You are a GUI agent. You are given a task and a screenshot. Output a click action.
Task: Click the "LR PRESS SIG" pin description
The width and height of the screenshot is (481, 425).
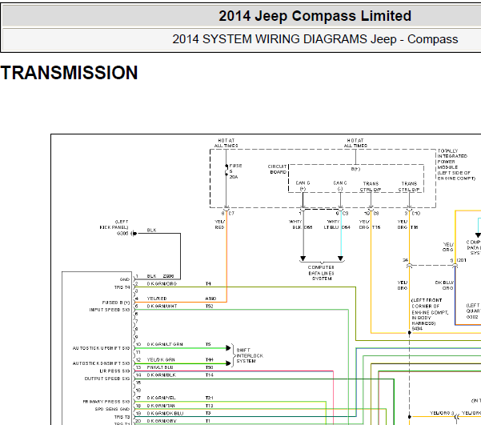(114, 371)
